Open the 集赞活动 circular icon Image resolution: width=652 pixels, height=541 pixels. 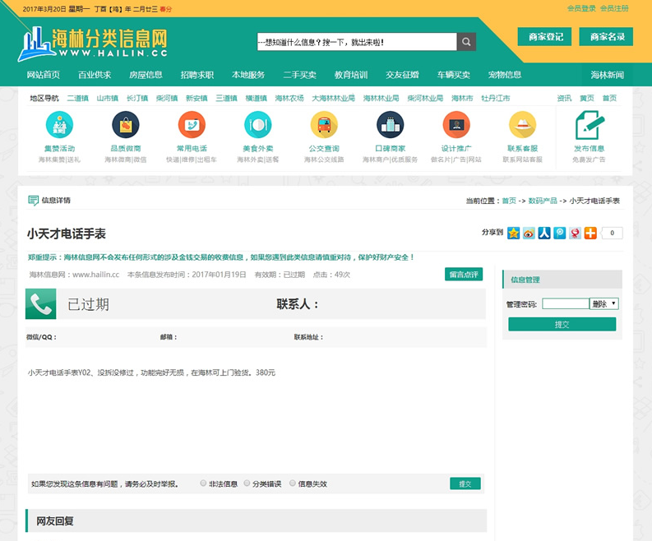point(59,124)
